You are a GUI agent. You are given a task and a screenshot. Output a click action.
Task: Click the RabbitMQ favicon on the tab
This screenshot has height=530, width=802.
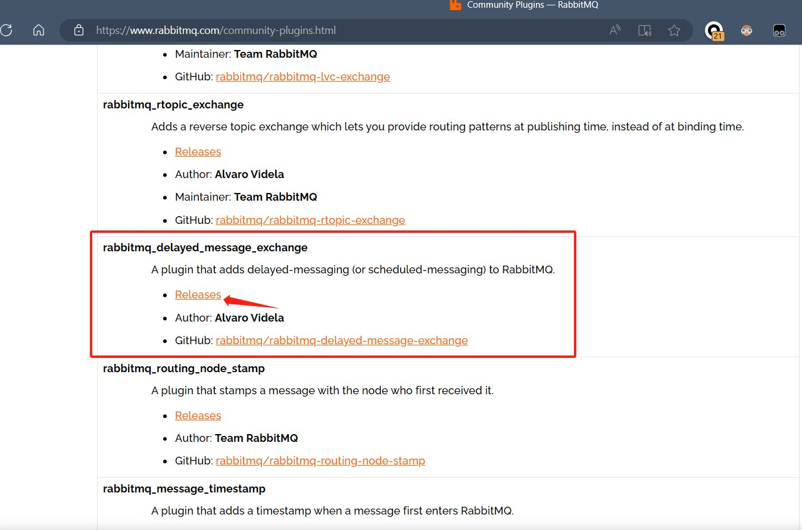[455, 5]
